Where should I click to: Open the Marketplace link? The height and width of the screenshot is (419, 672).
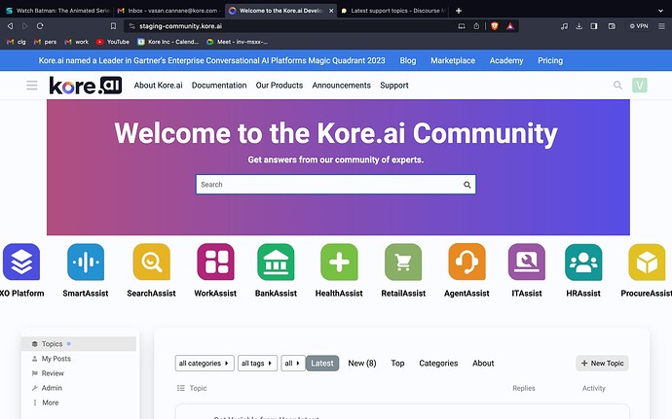pyautogui.click(x=453, y=61)
